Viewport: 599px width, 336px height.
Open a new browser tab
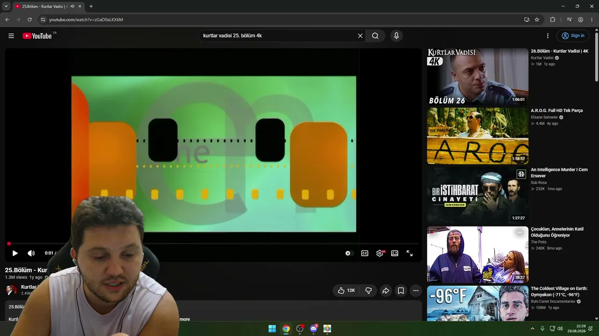pyautogui.click(x=91, y=7)
